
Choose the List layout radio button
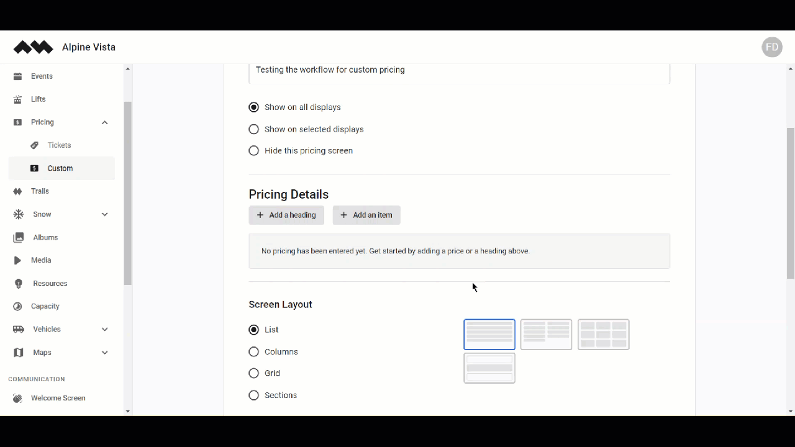[253, 330]
